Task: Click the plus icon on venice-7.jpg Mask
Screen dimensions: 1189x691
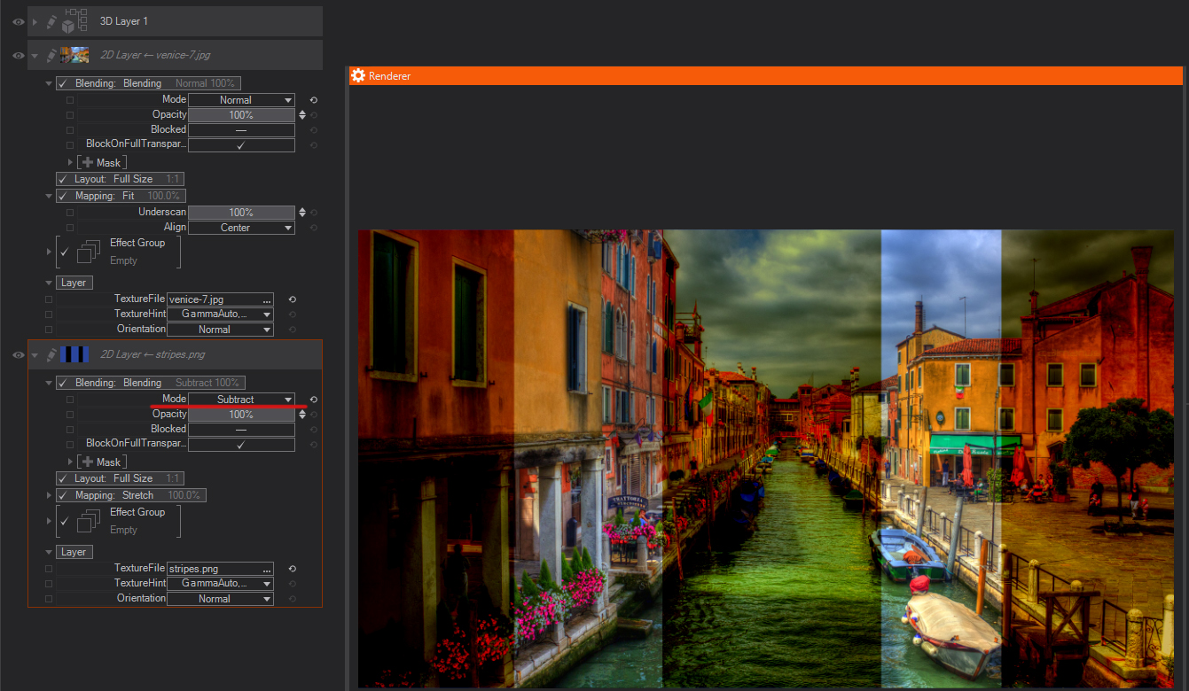Action: pyautogui.click(x=86, y=163)
